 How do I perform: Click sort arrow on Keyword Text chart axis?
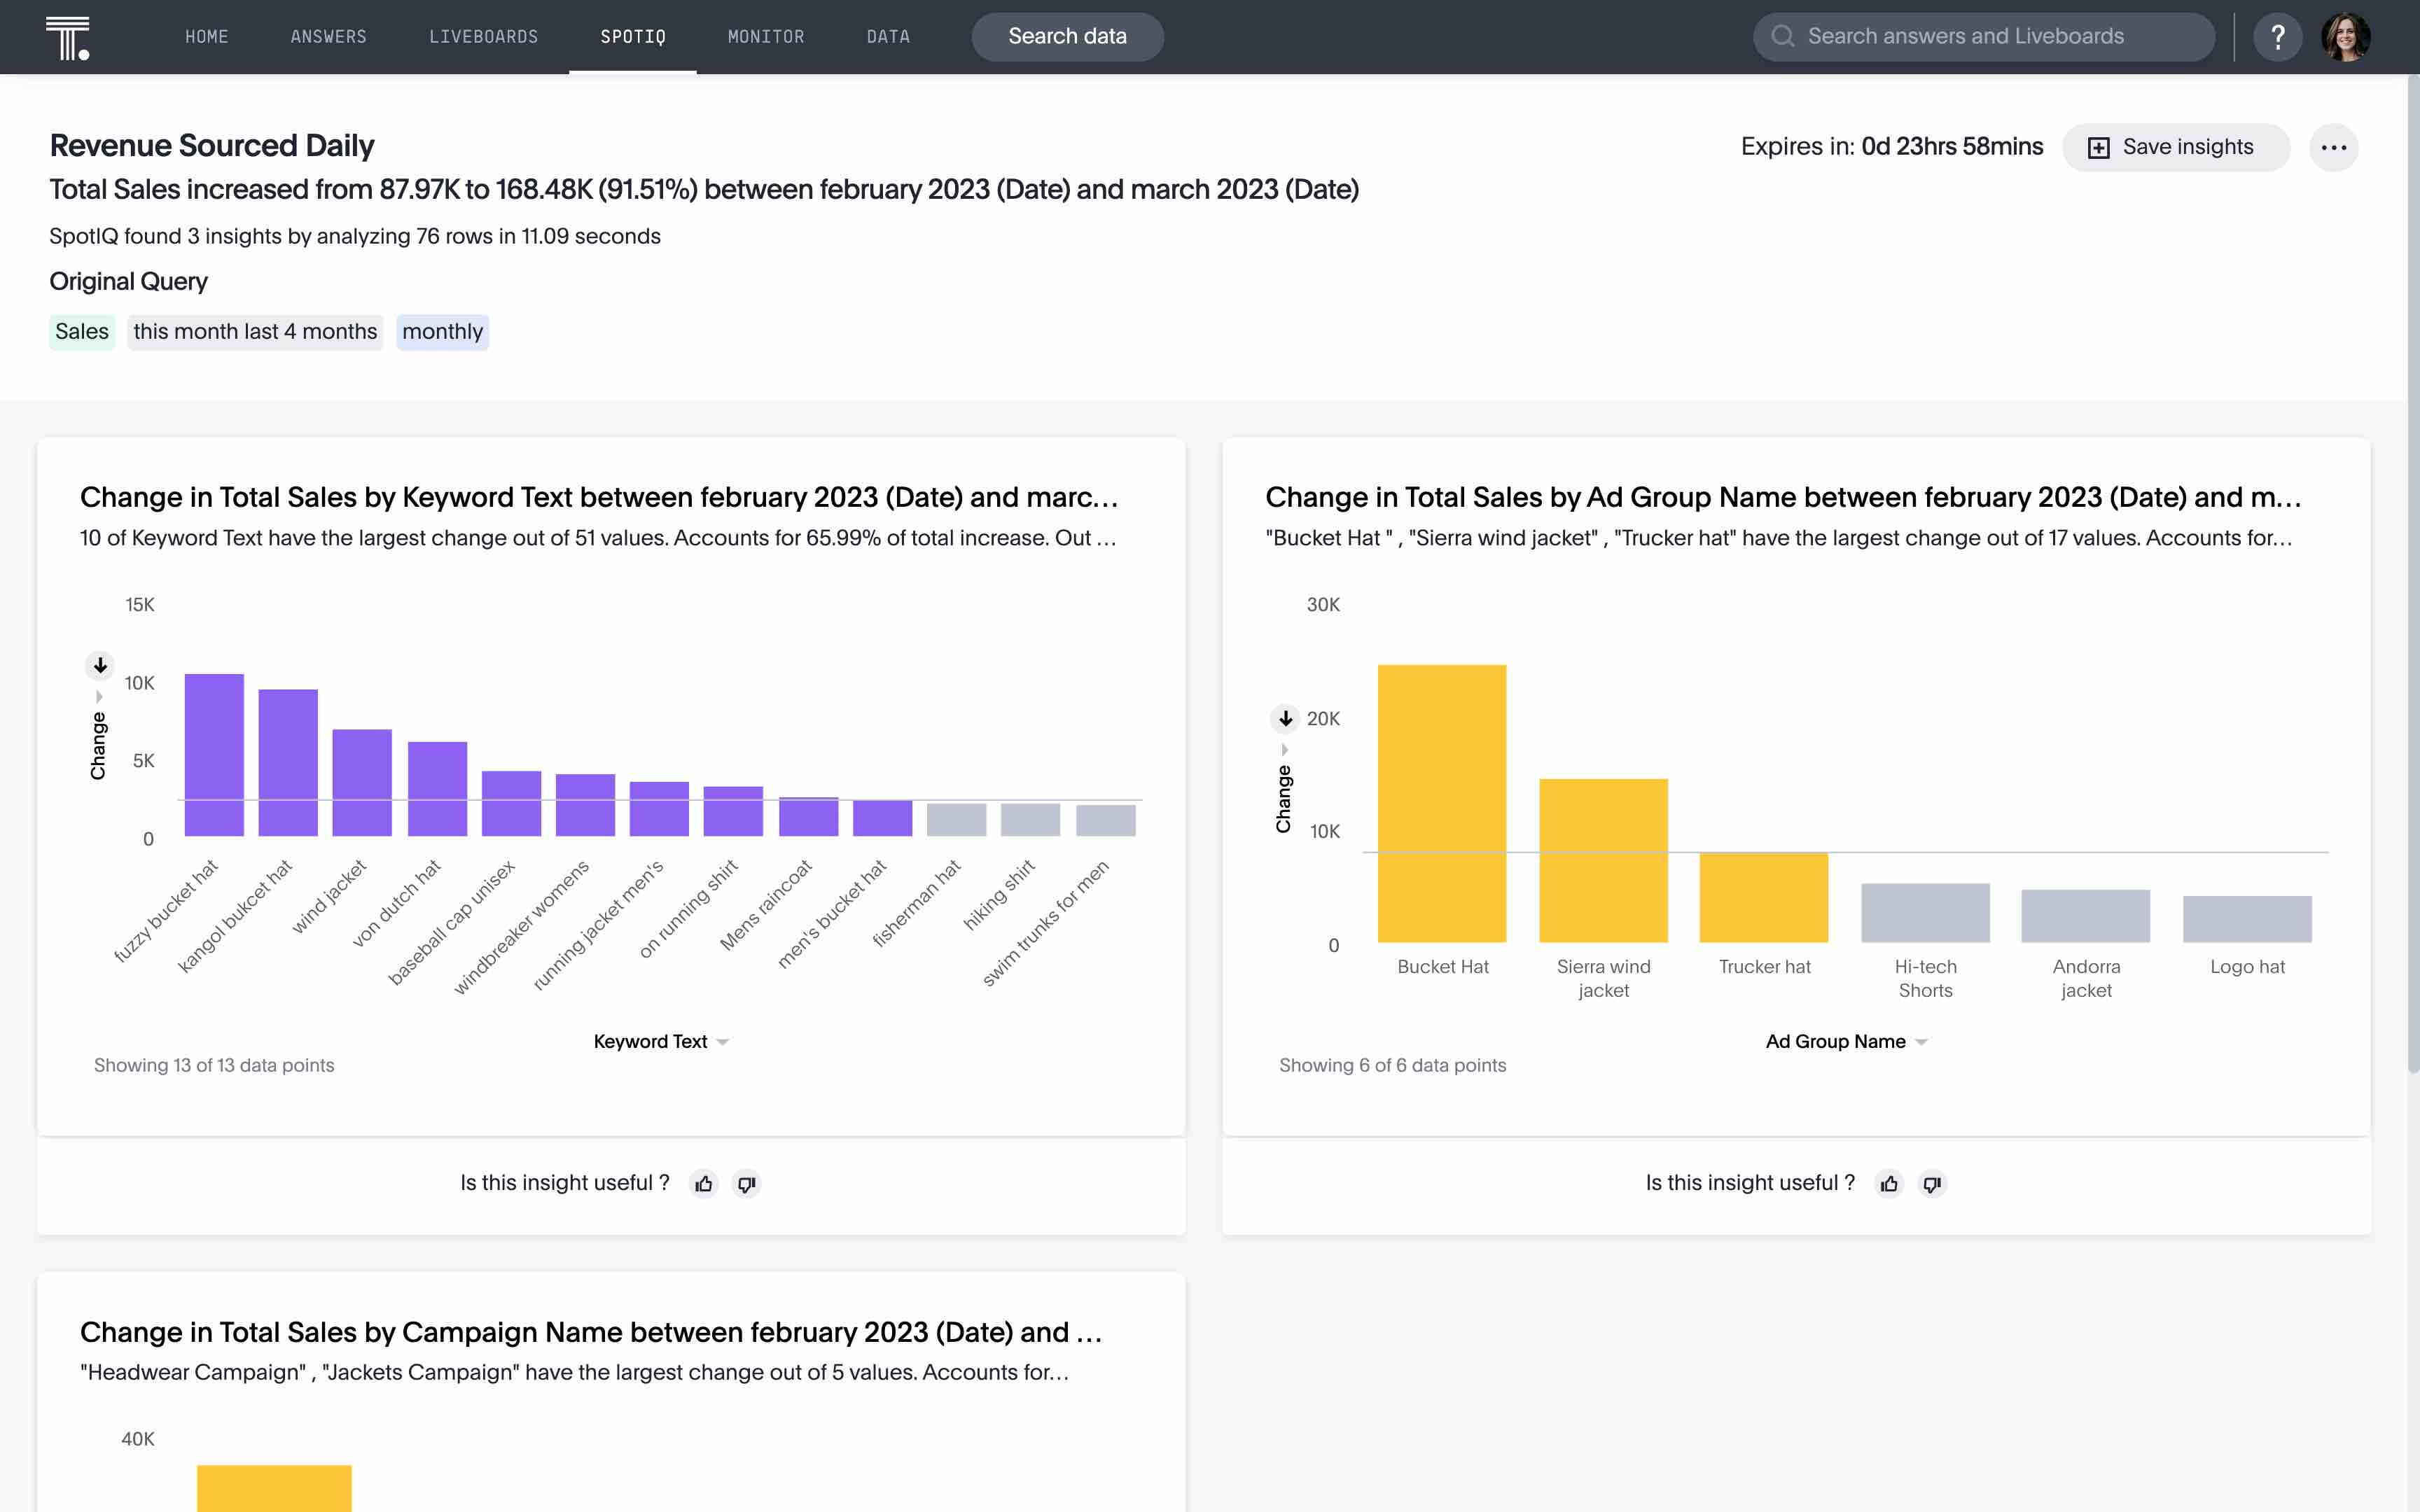coord(99,665)
